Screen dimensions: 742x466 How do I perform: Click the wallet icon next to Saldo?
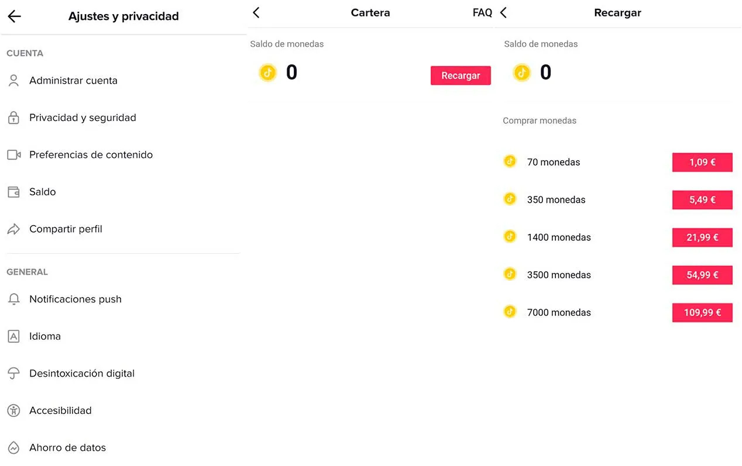coord(13,192)
